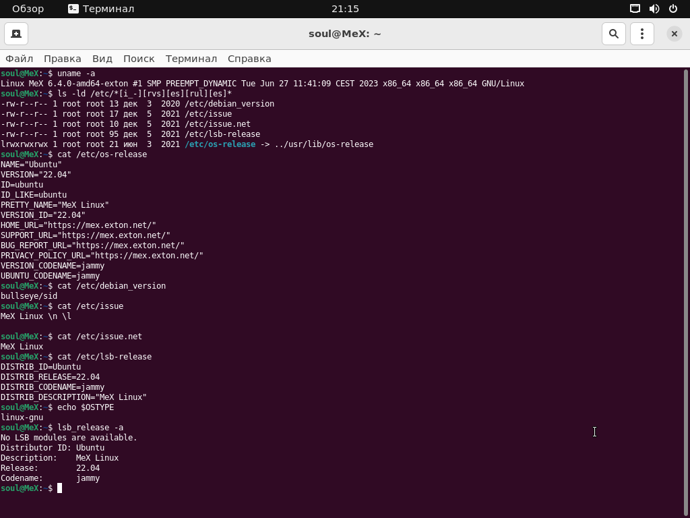Close the terminal window
This screenshot has height=518, width=690.
click(x=674, y=34)
